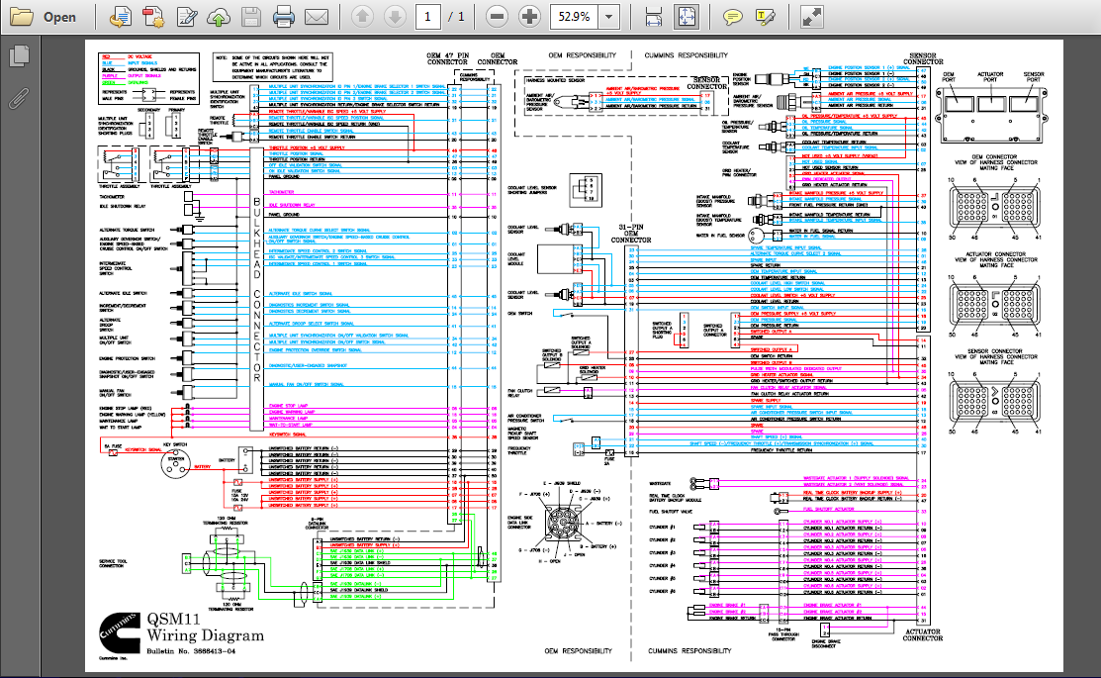Click the Cummins logo in the document

(119, 633)
